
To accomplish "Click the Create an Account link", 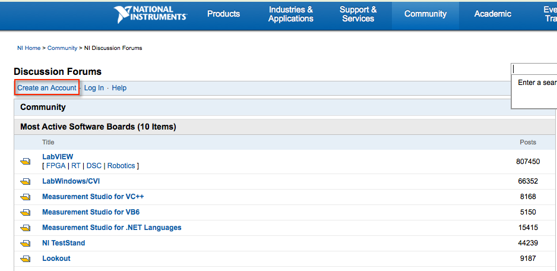I will 47,88.
